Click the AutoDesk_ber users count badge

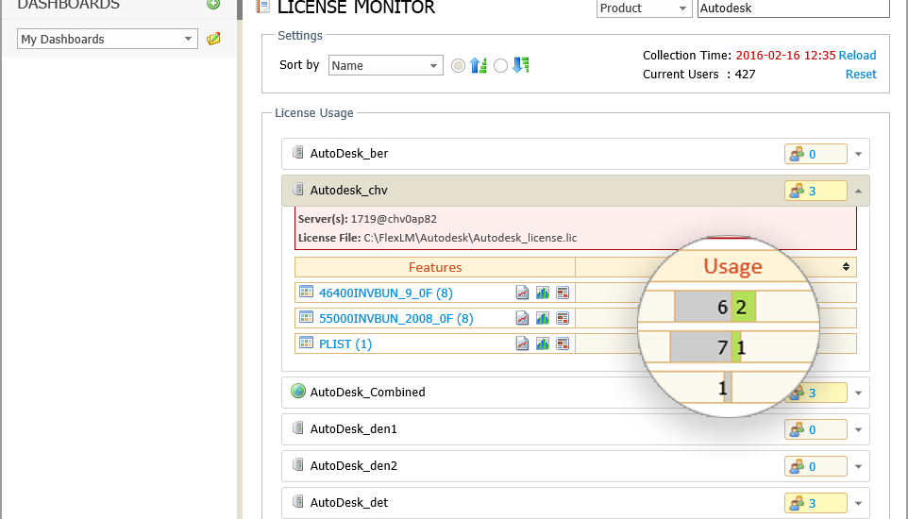816,154
